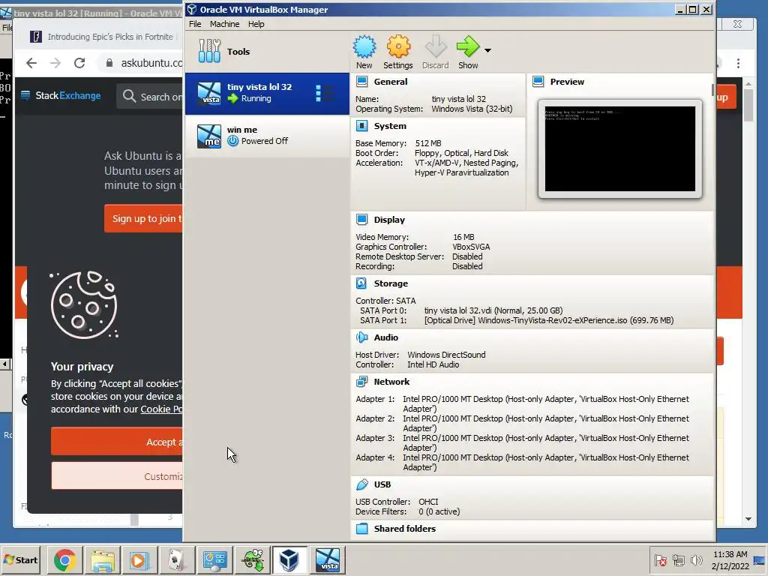Image resolution: width=768 pixels, height=576 pixels.
Task: Expand the Show button dropdown arrow
Action: (x=487, y=50)
